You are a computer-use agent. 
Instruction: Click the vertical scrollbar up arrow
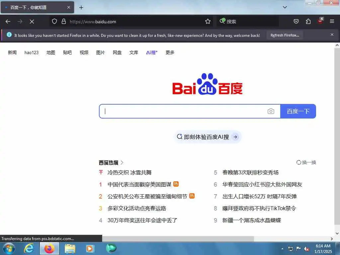[x=337, y=45]
